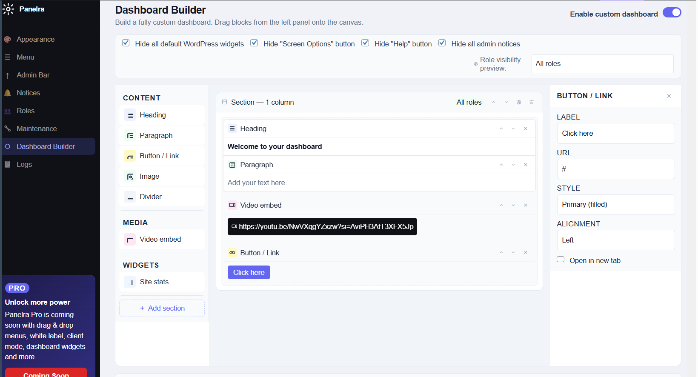This screenshot has height=377, width=698.
Task: Remove the Video embed block from canvas
Action: click(526, 205)
